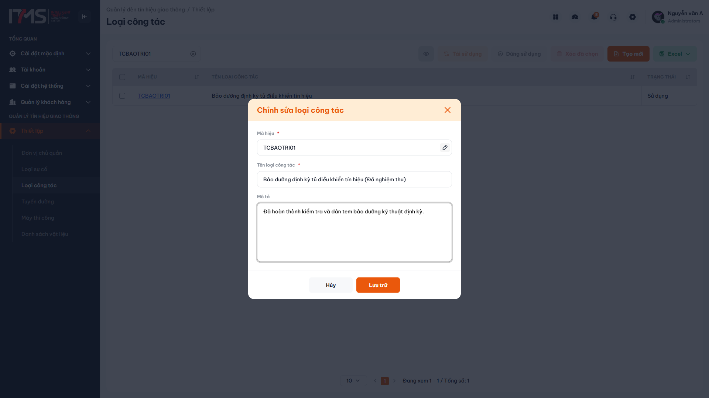709x398 pixels.
Task: Open the Loại sự cố submenu item
Action: point(34,169)
